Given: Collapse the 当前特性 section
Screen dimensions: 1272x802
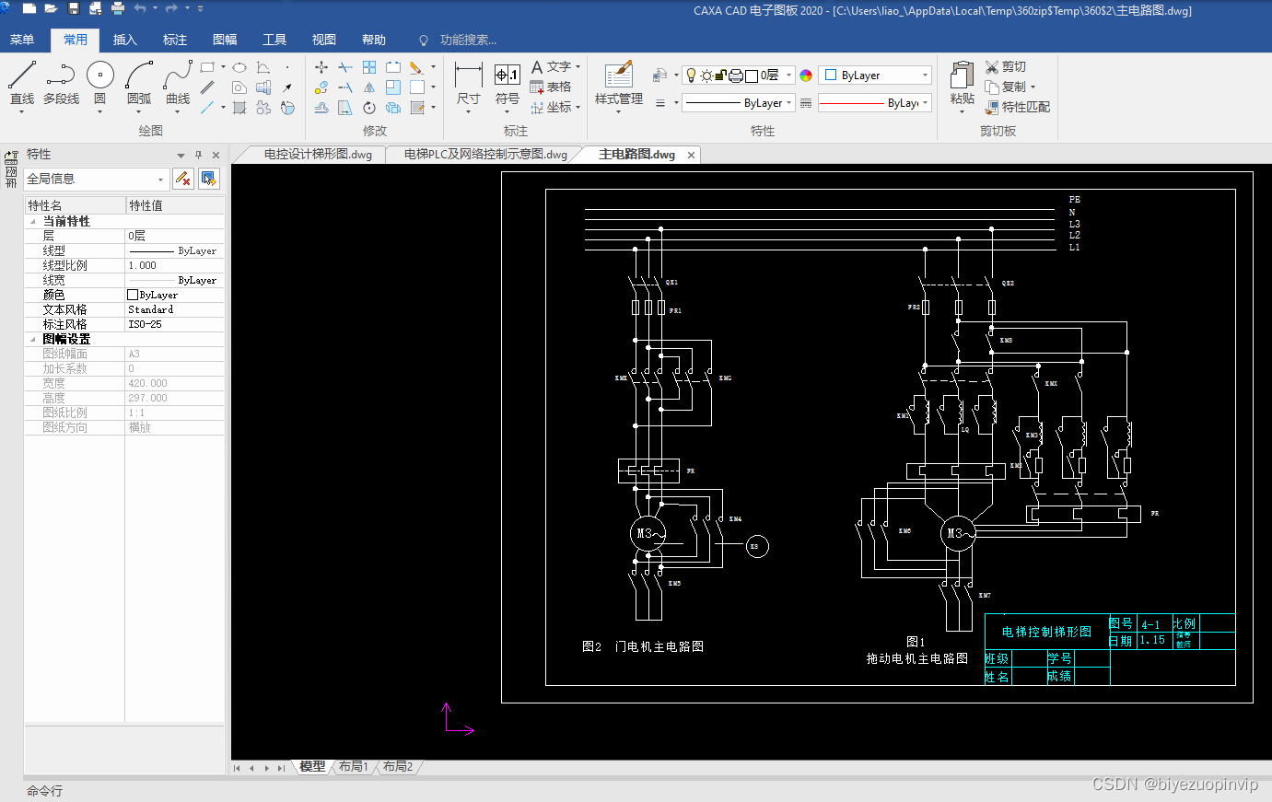Looking at the screenshot, I should click(33, 221).
